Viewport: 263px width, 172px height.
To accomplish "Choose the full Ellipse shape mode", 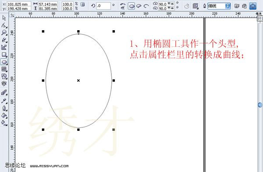I will click(x=131, y=6).
